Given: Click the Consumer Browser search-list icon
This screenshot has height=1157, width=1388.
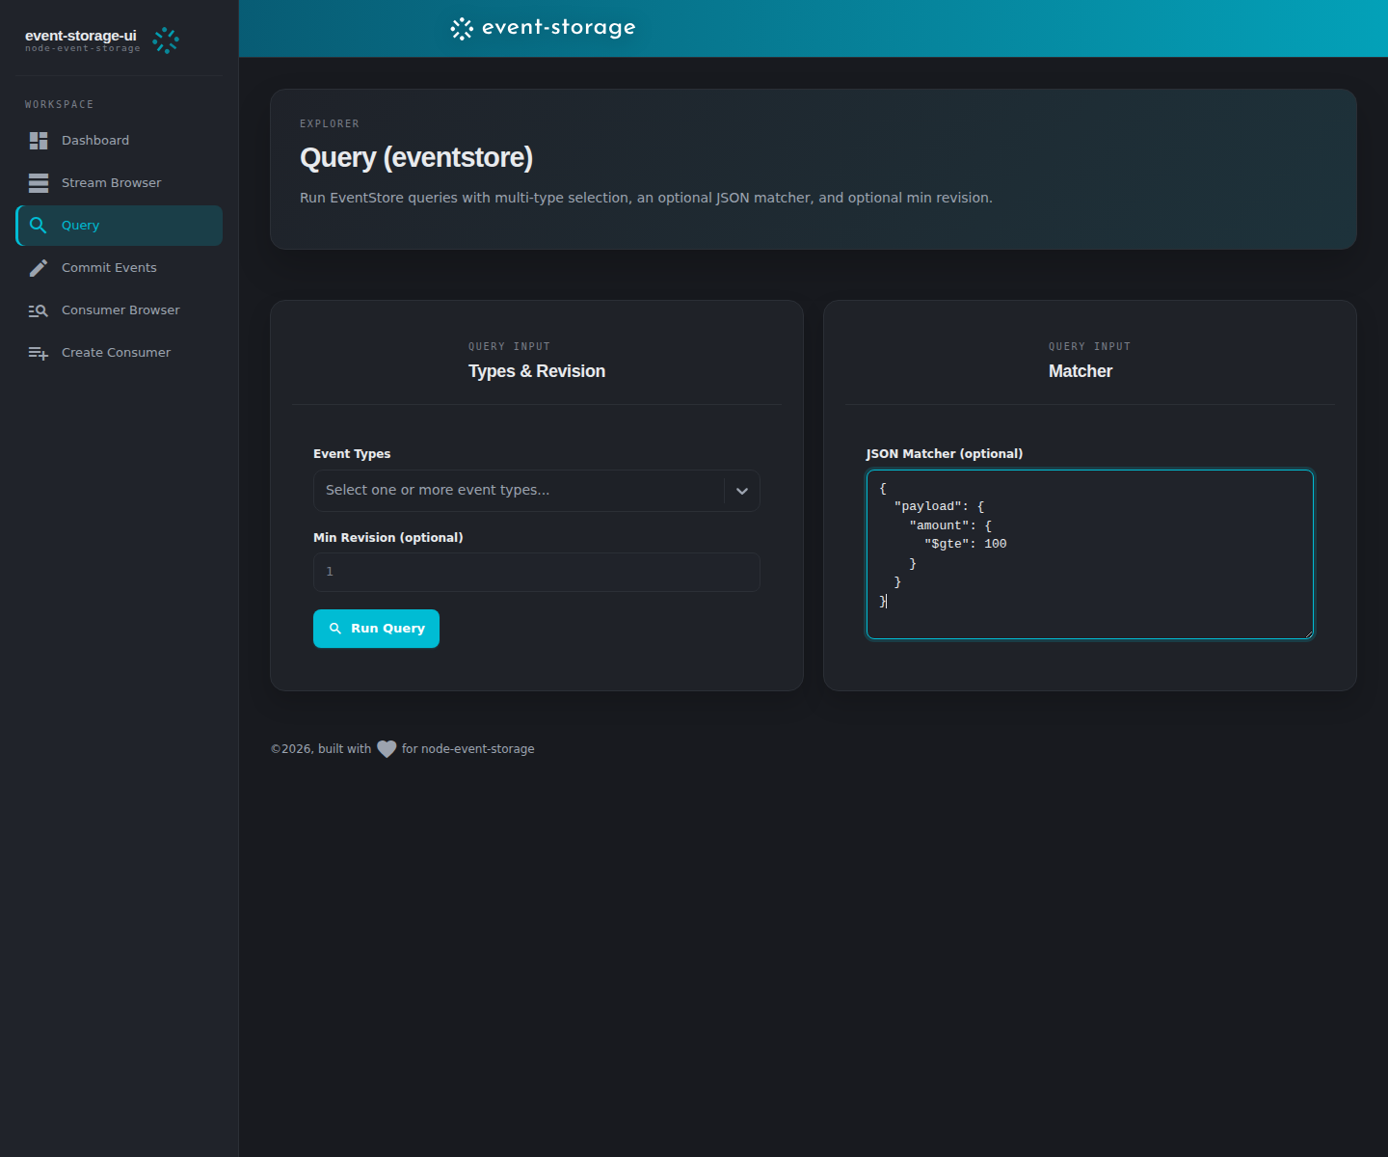Looking at the screenshot, I should (x=39, y=310).
